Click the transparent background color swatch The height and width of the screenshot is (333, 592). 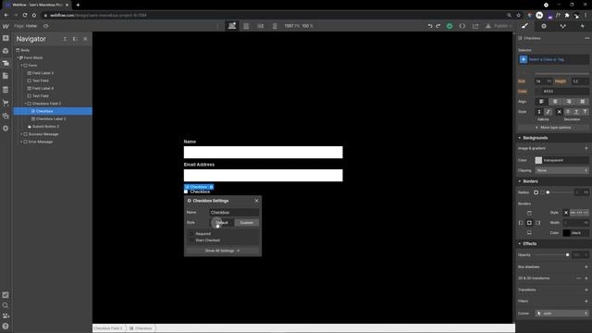(x=538, y=160)
